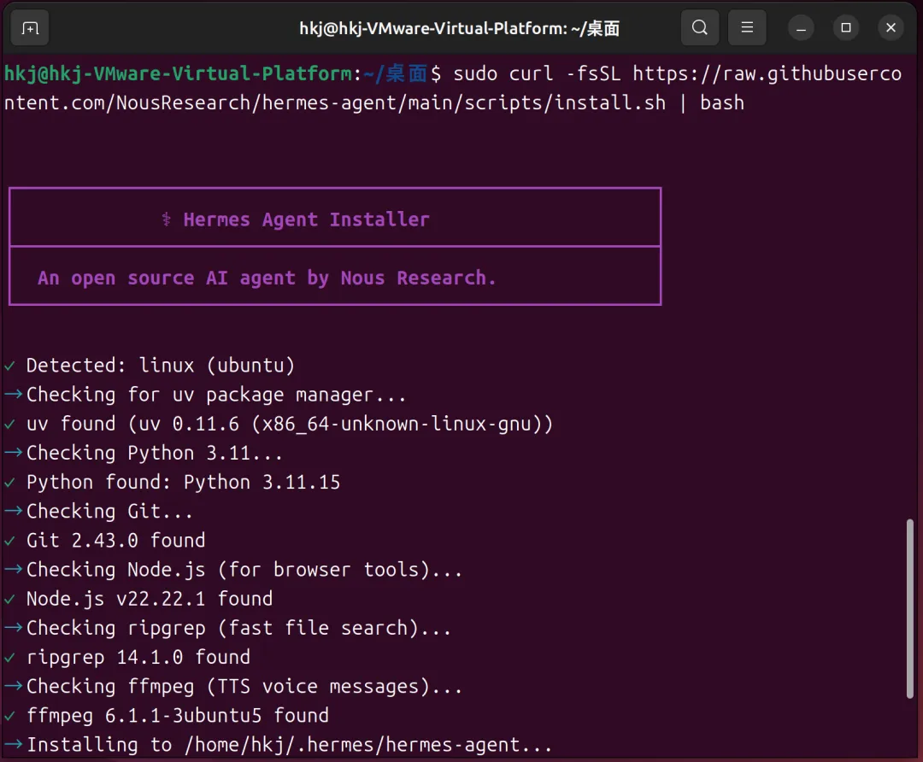Click 'Checking for uv package manager...'

216,395
